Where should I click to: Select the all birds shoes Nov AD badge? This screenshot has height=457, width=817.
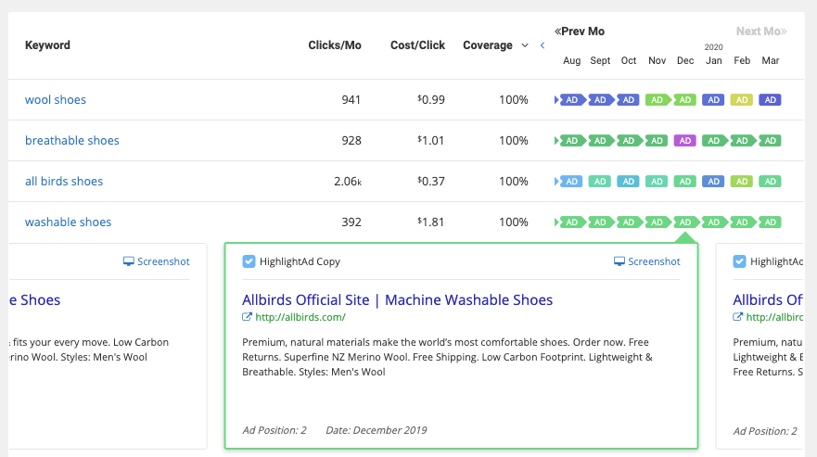pyautogui.click(x=657, y=181)
